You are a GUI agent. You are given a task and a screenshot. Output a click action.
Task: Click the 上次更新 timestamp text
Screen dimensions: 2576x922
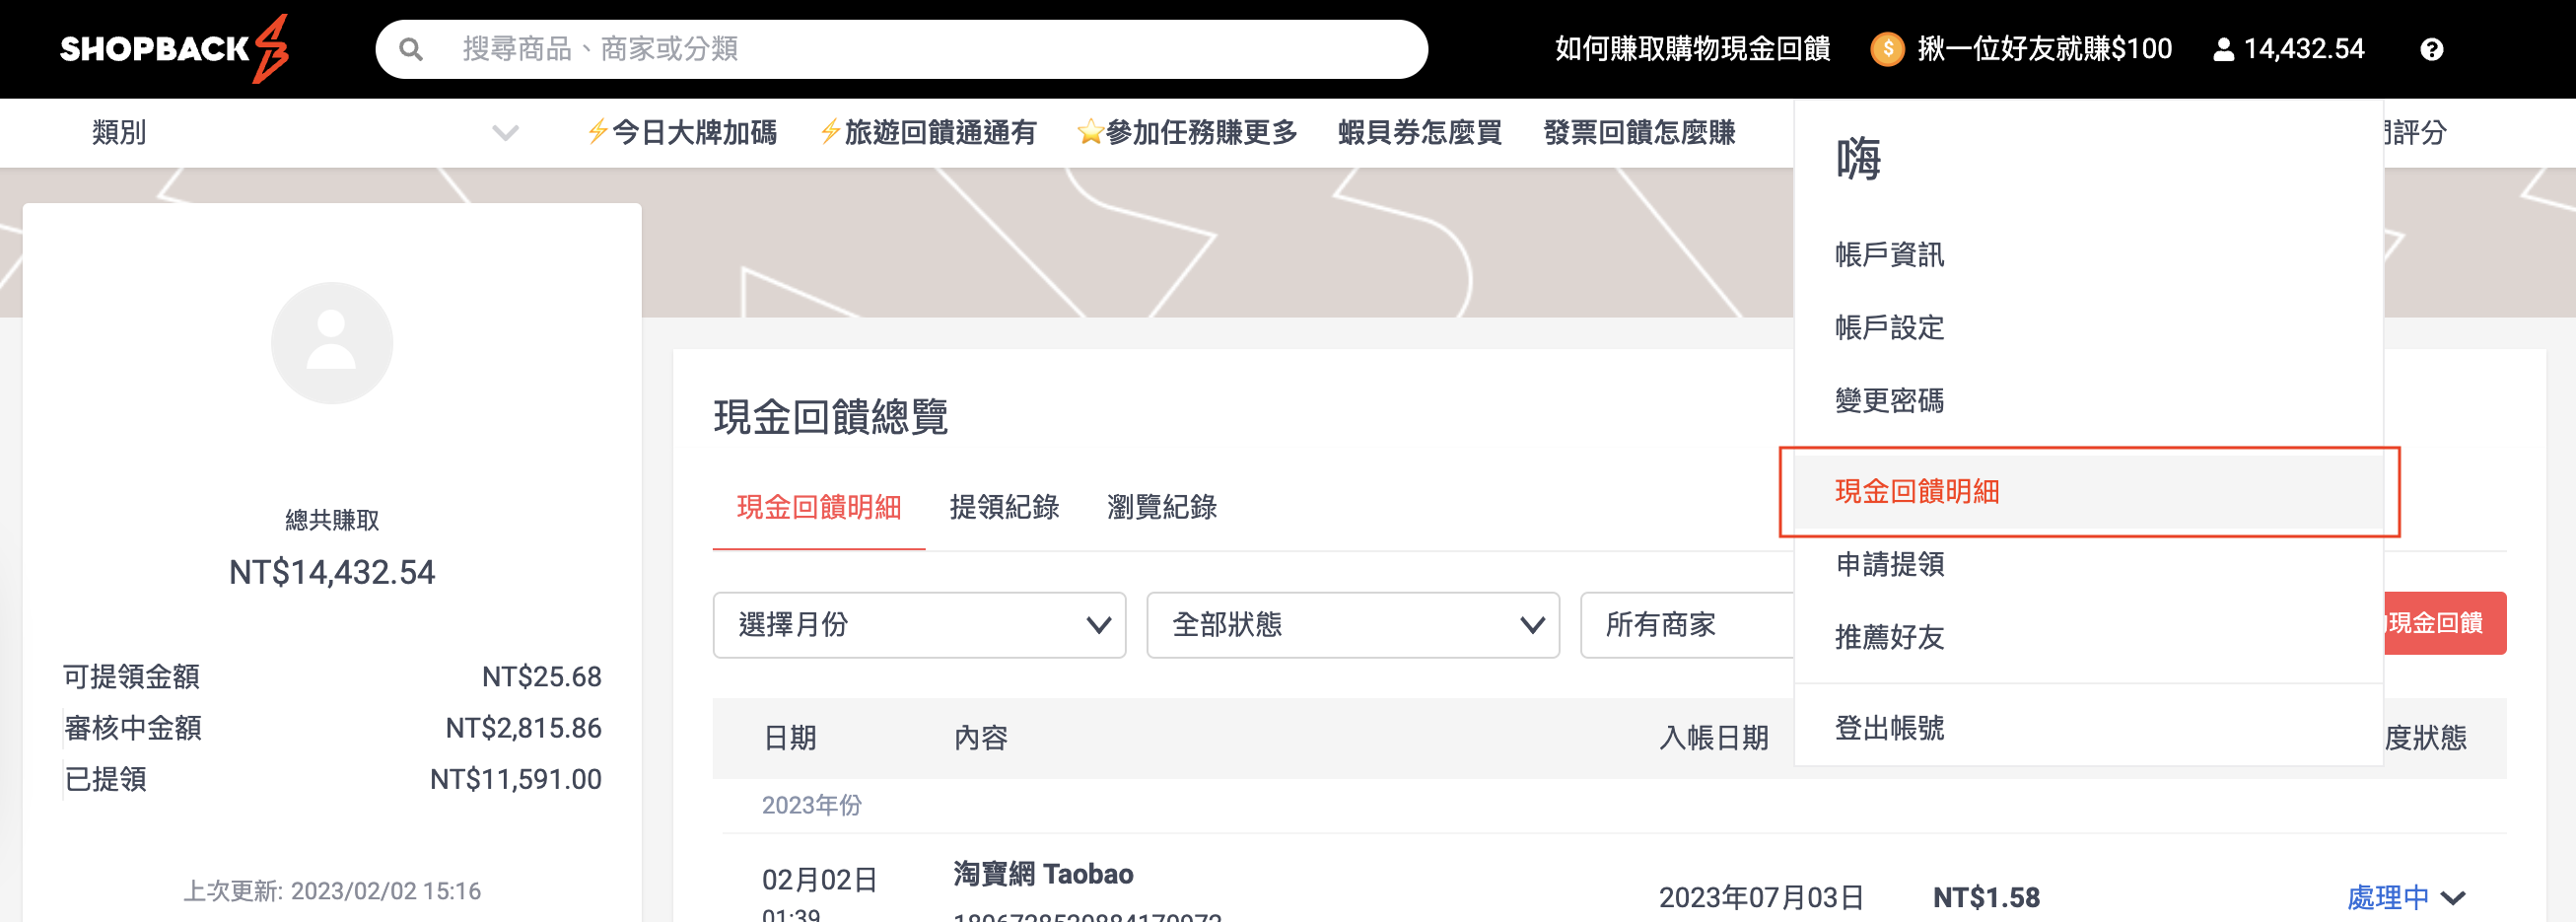click(x=332, y=891)
